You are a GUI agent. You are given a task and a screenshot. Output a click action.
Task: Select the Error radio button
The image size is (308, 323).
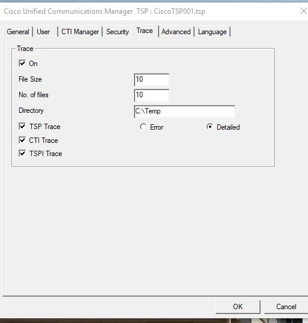(x=143, y=127)
